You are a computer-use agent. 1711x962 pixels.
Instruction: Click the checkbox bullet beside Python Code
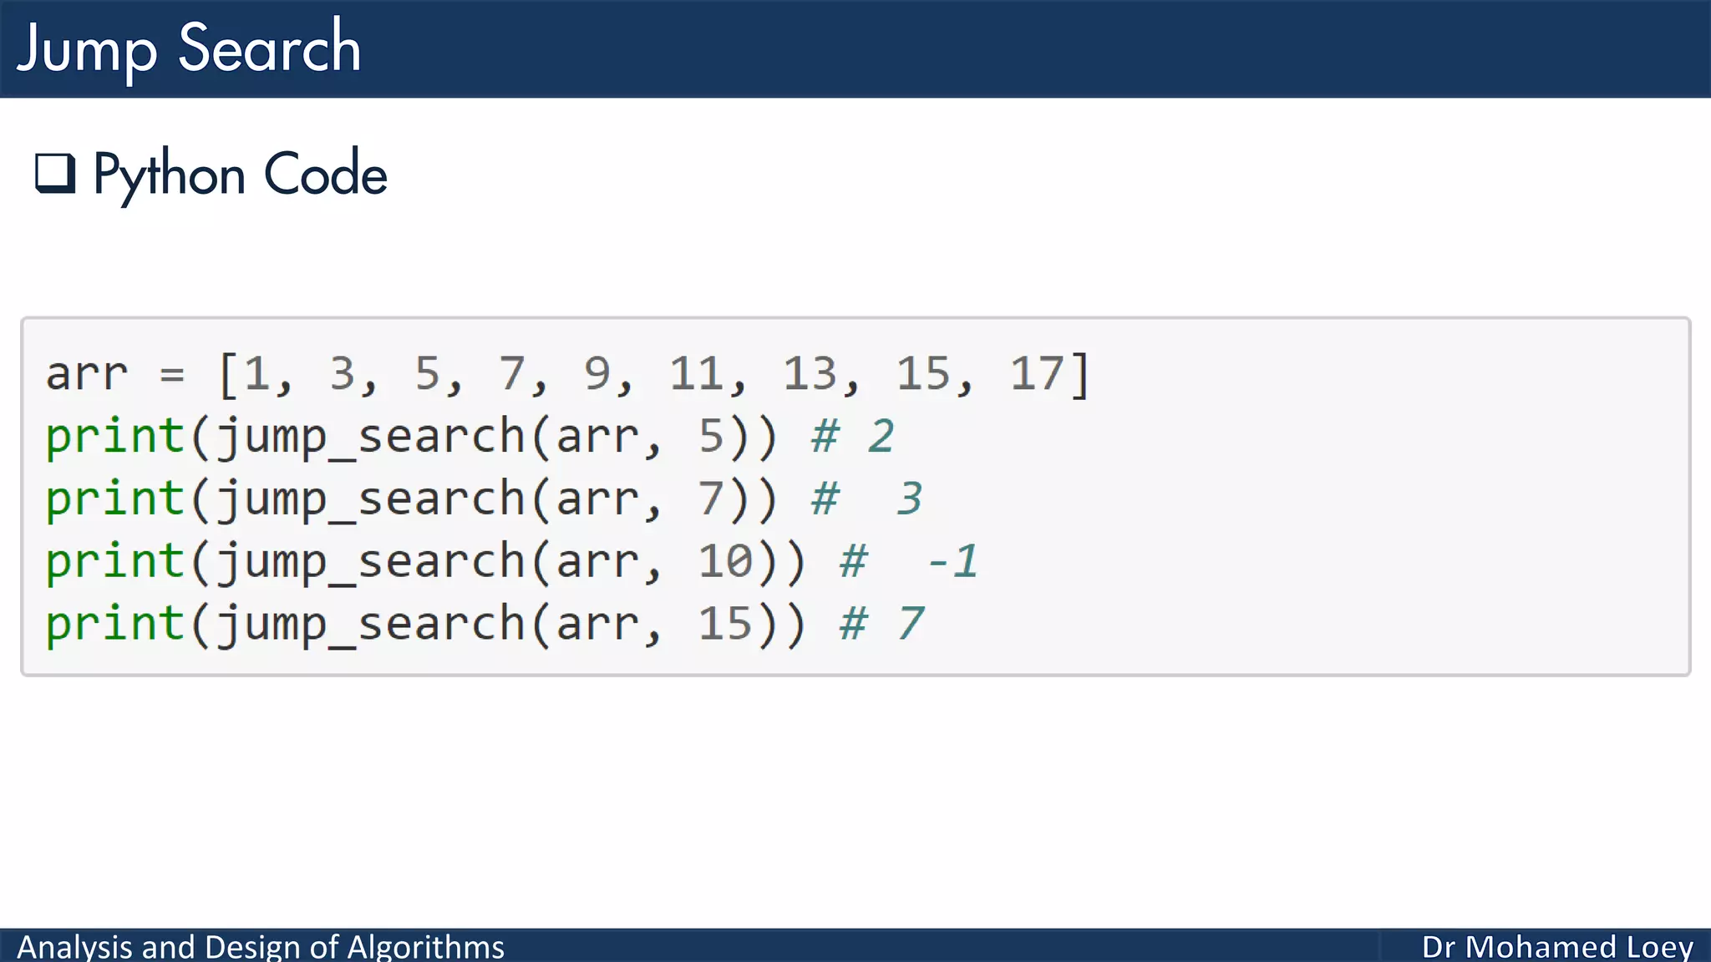tap(55, 174)
